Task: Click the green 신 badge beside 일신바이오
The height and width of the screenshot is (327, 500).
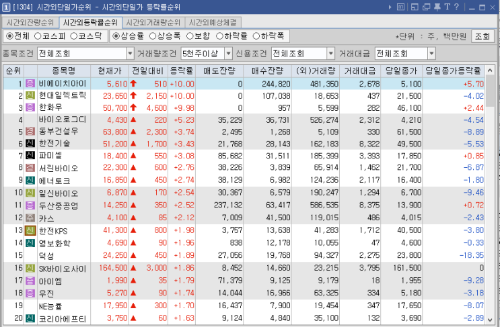Action: [x=30, y=193]
